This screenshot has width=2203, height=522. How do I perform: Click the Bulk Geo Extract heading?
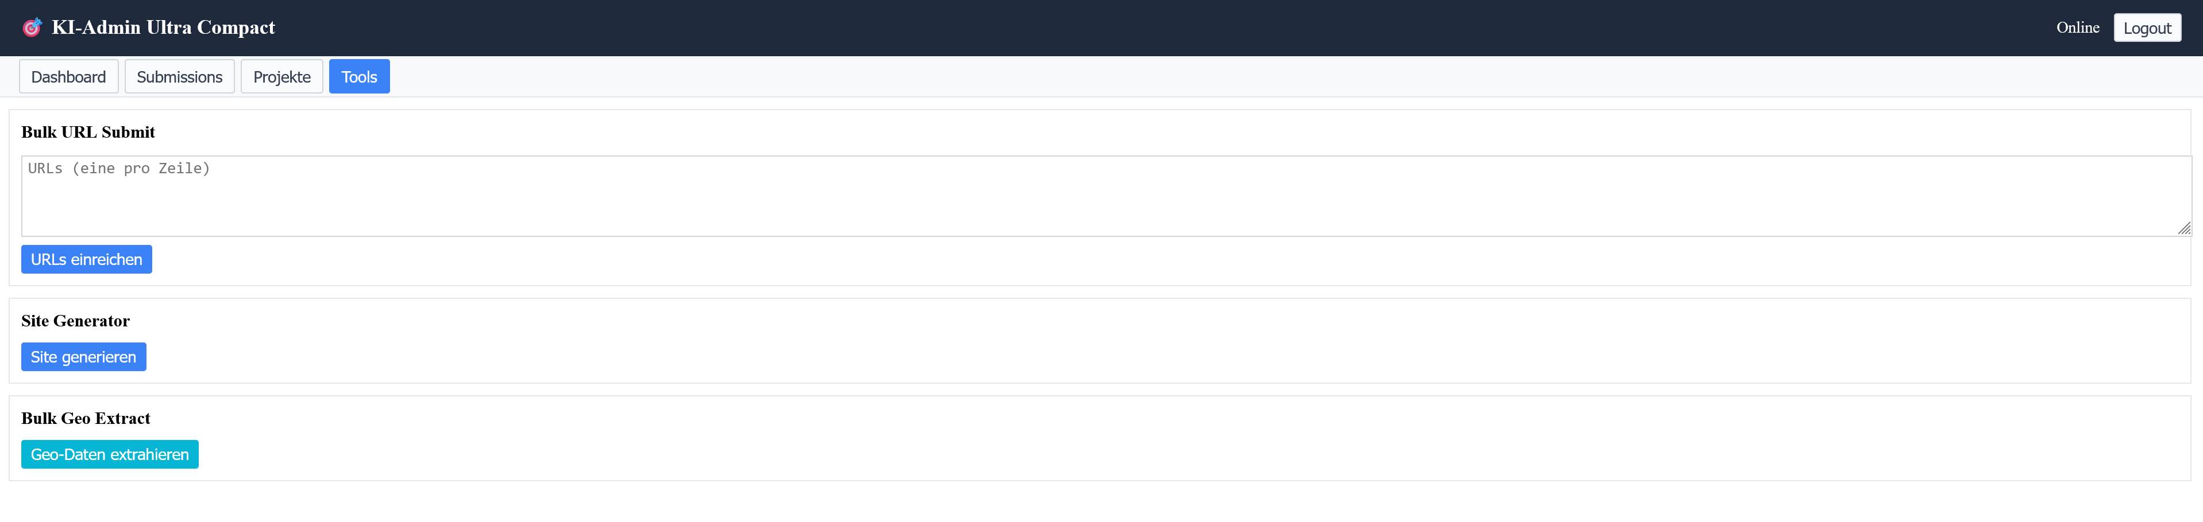(x=86, y=419)
